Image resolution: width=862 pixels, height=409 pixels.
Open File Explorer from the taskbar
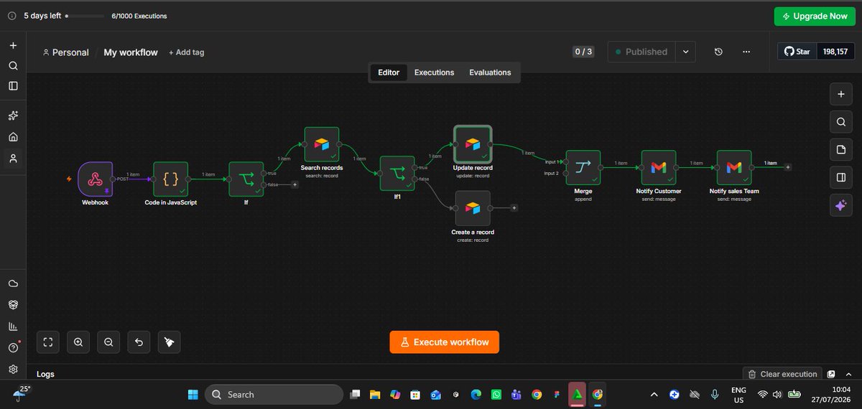374,394
